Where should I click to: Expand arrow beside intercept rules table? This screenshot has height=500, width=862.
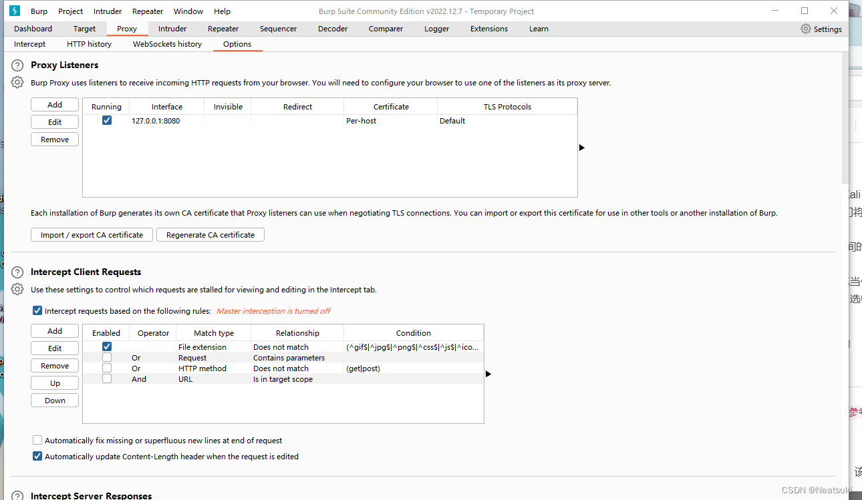click(x=488, y=374)
